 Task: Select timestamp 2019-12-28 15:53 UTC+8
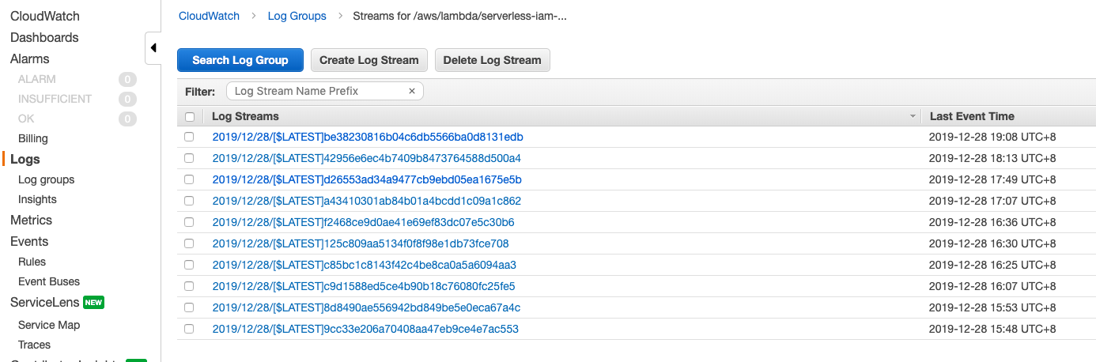(x=992, y=307)
